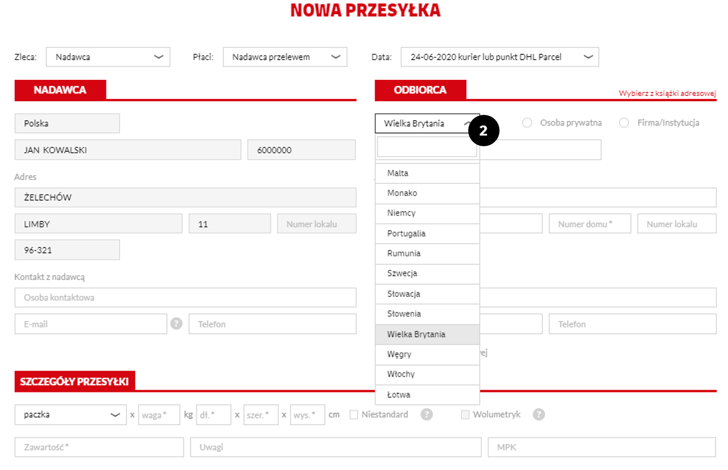Image resolution: width=728 pixels, height=470 pixels.
Task: Click the recipient Numer lokalu field
Action: [x=677, y=224]
